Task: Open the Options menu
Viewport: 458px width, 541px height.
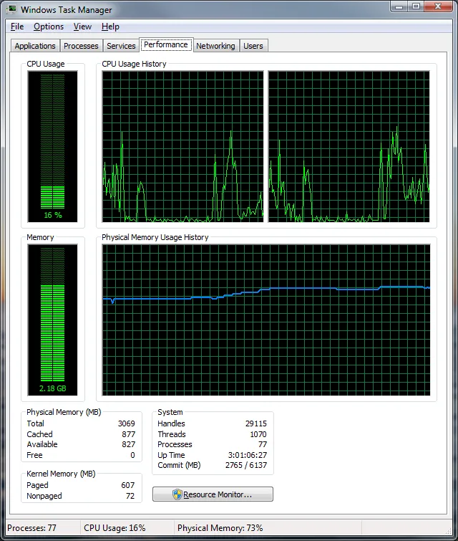Action: [49, 27]
